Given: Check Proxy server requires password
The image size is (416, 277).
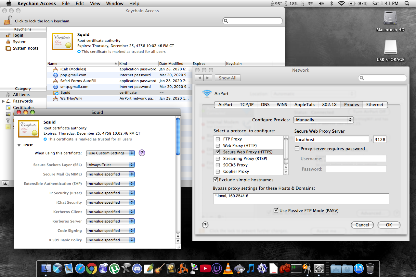Looking at the screenshot, I should pos(297,149).
